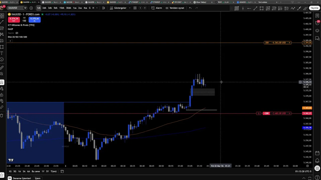
Task: Click the ICT Killzones & Pivots indicator label
Action: pyautogui.click(x=21, y=25)
